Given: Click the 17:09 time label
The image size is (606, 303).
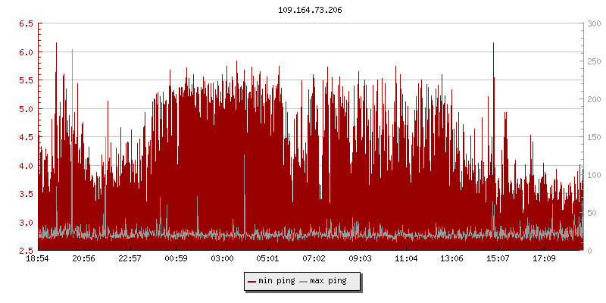Looking at the screenshot, I should click(x=544, y=259).
